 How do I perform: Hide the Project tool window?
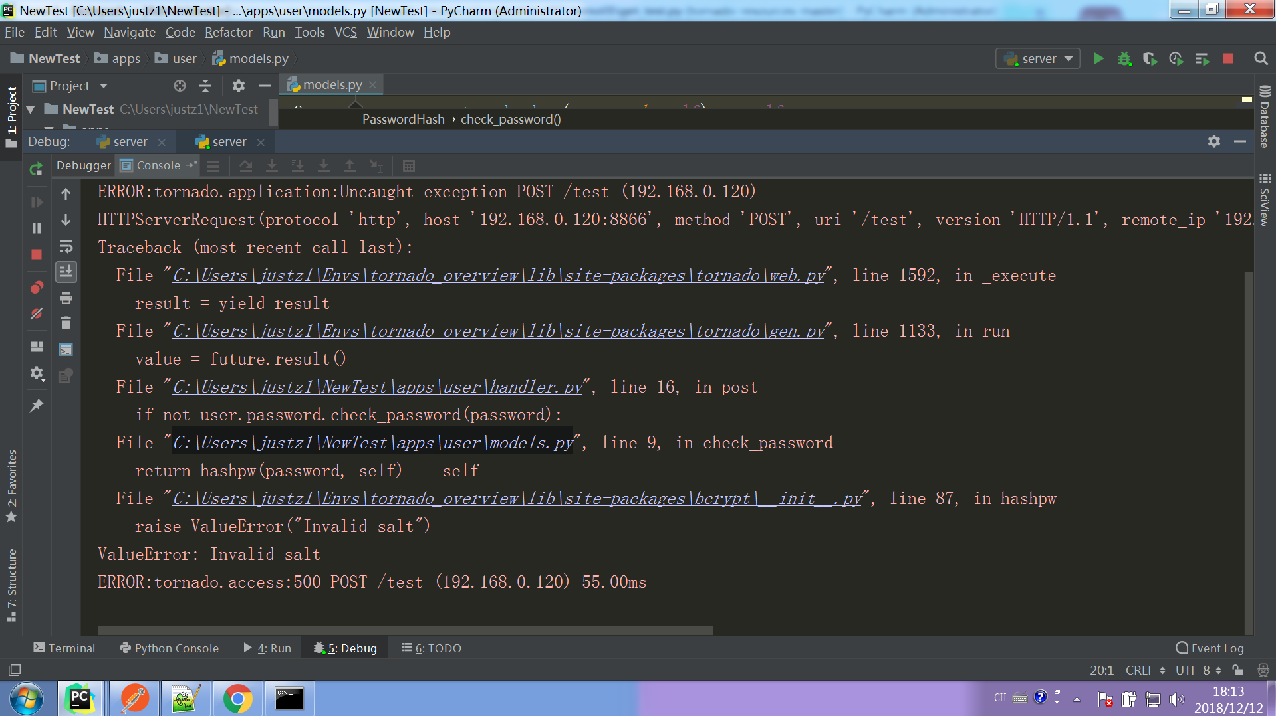[264, 86]
